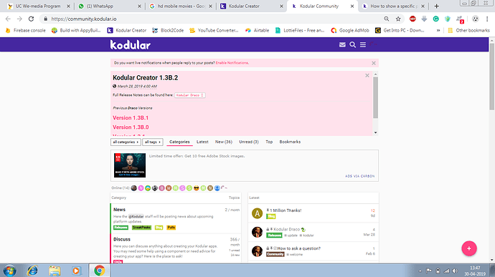
Task: Reload the page using the refresh icon
Action: pyautogui.click(x=31, y=19)
